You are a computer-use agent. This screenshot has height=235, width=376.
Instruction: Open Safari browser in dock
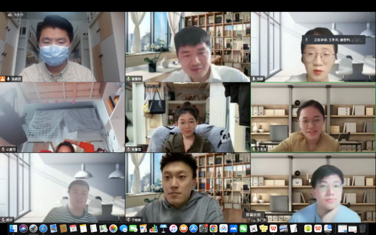coord(43,228)
